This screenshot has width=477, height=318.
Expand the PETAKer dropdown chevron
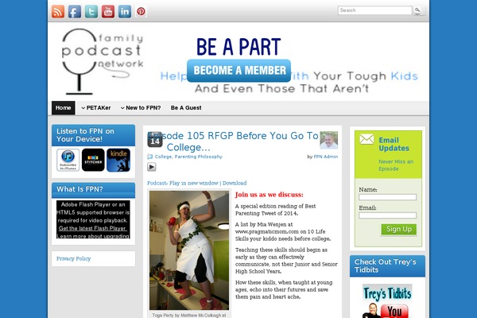pyautogui.click(x=83, y=108)
